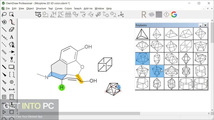Open the Object menu

30,8
